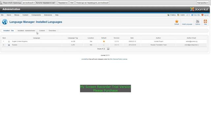Click the Default star toolbar icon
Screen dimensions: 211x118
click(x=177, y=21)
